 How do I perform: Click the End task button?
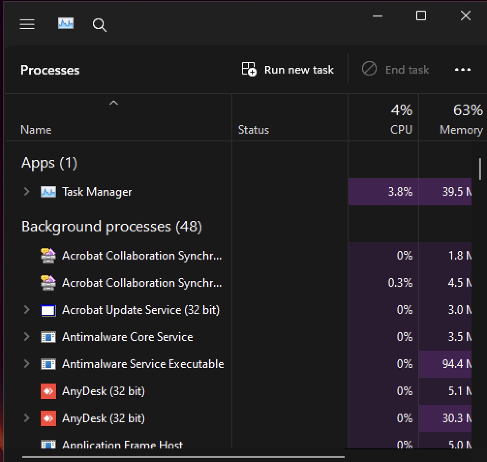pos(396,70)
